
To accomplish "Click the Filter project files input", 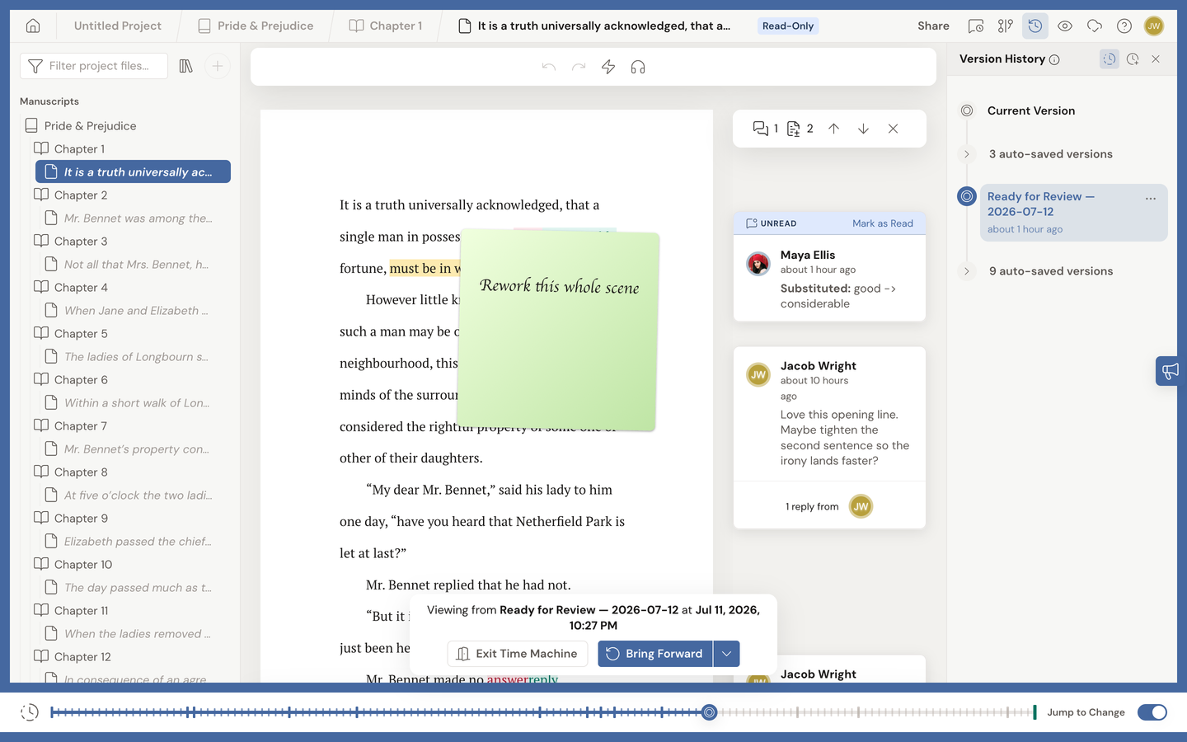I will pos(94,66).
